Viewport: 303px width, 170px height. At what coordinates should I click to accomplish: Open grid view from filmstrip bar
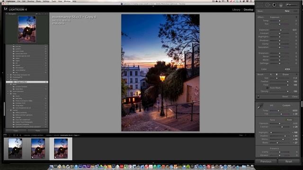point(14,136)
